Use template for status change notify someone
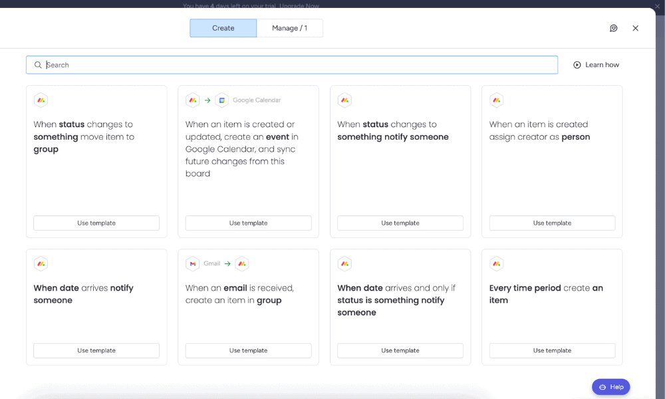This screenshot has height=399, width=665. [400, 223]
